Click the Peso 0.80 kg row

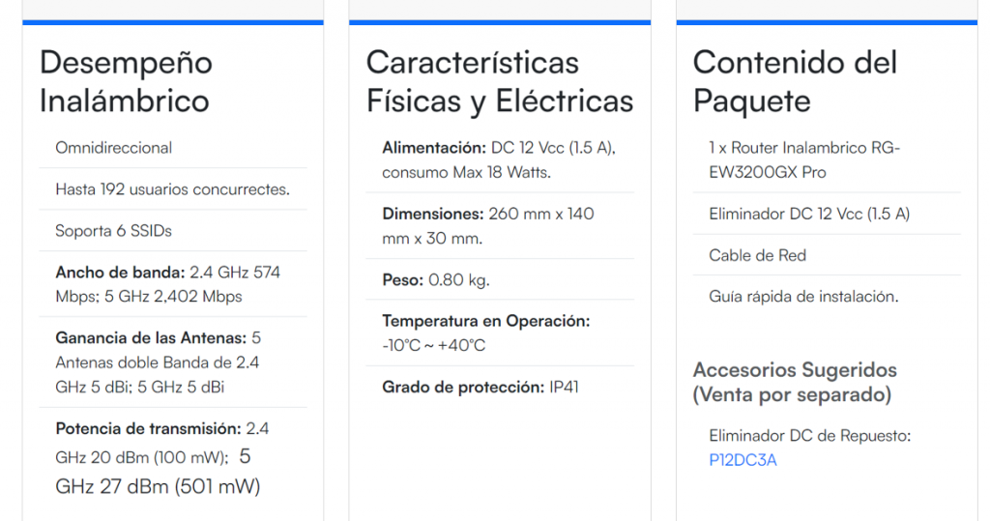tap(435, 280)
